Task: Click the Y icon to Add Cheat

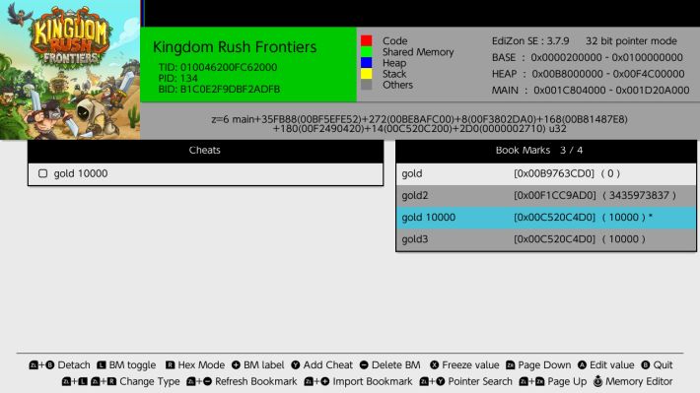Action: (296, 364)
